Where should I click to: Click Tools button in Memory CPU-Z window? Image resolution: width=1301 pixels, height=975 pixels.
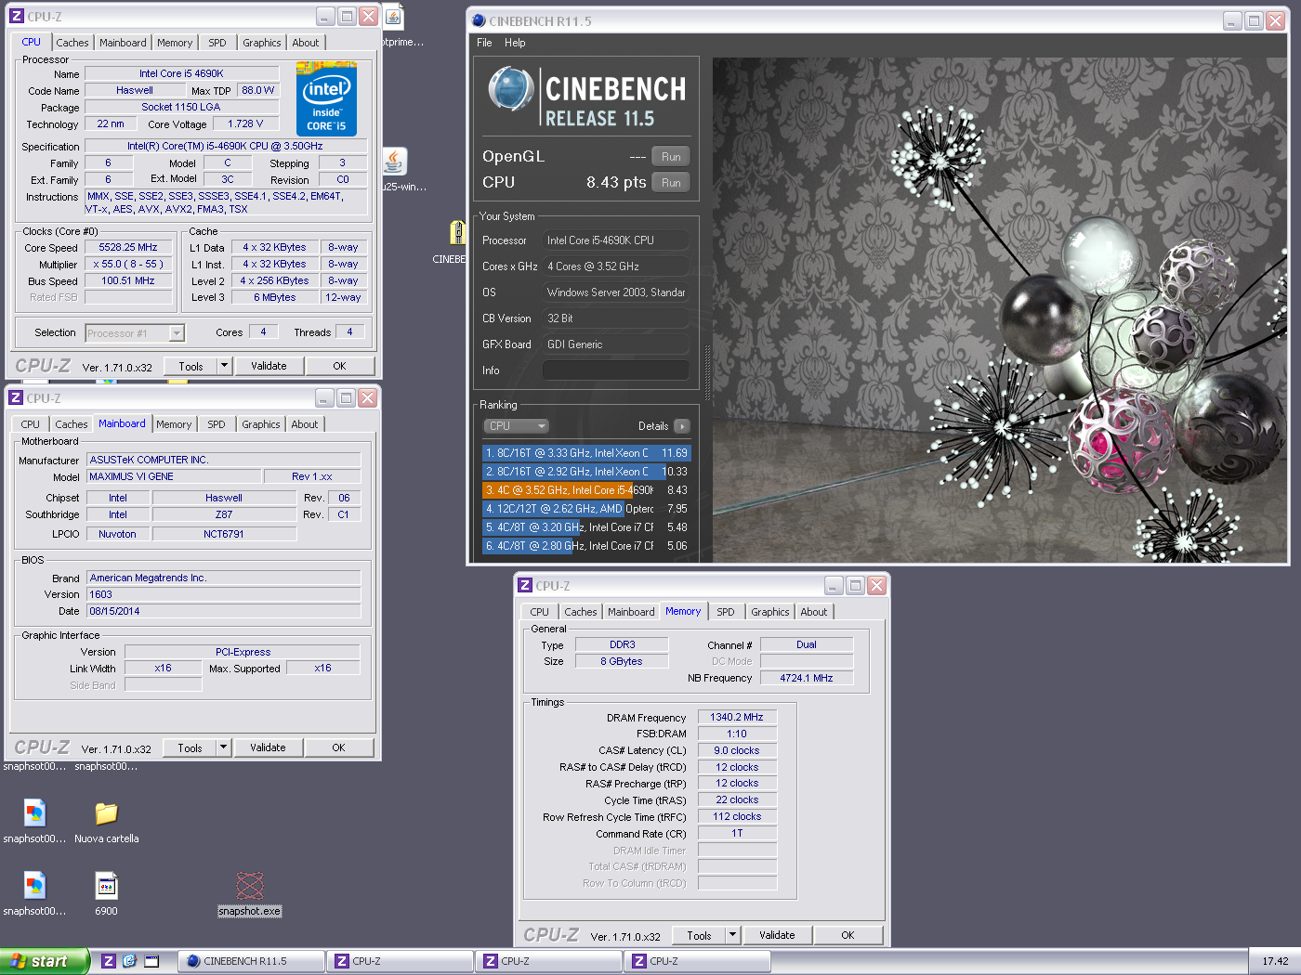tap(699, 935)
